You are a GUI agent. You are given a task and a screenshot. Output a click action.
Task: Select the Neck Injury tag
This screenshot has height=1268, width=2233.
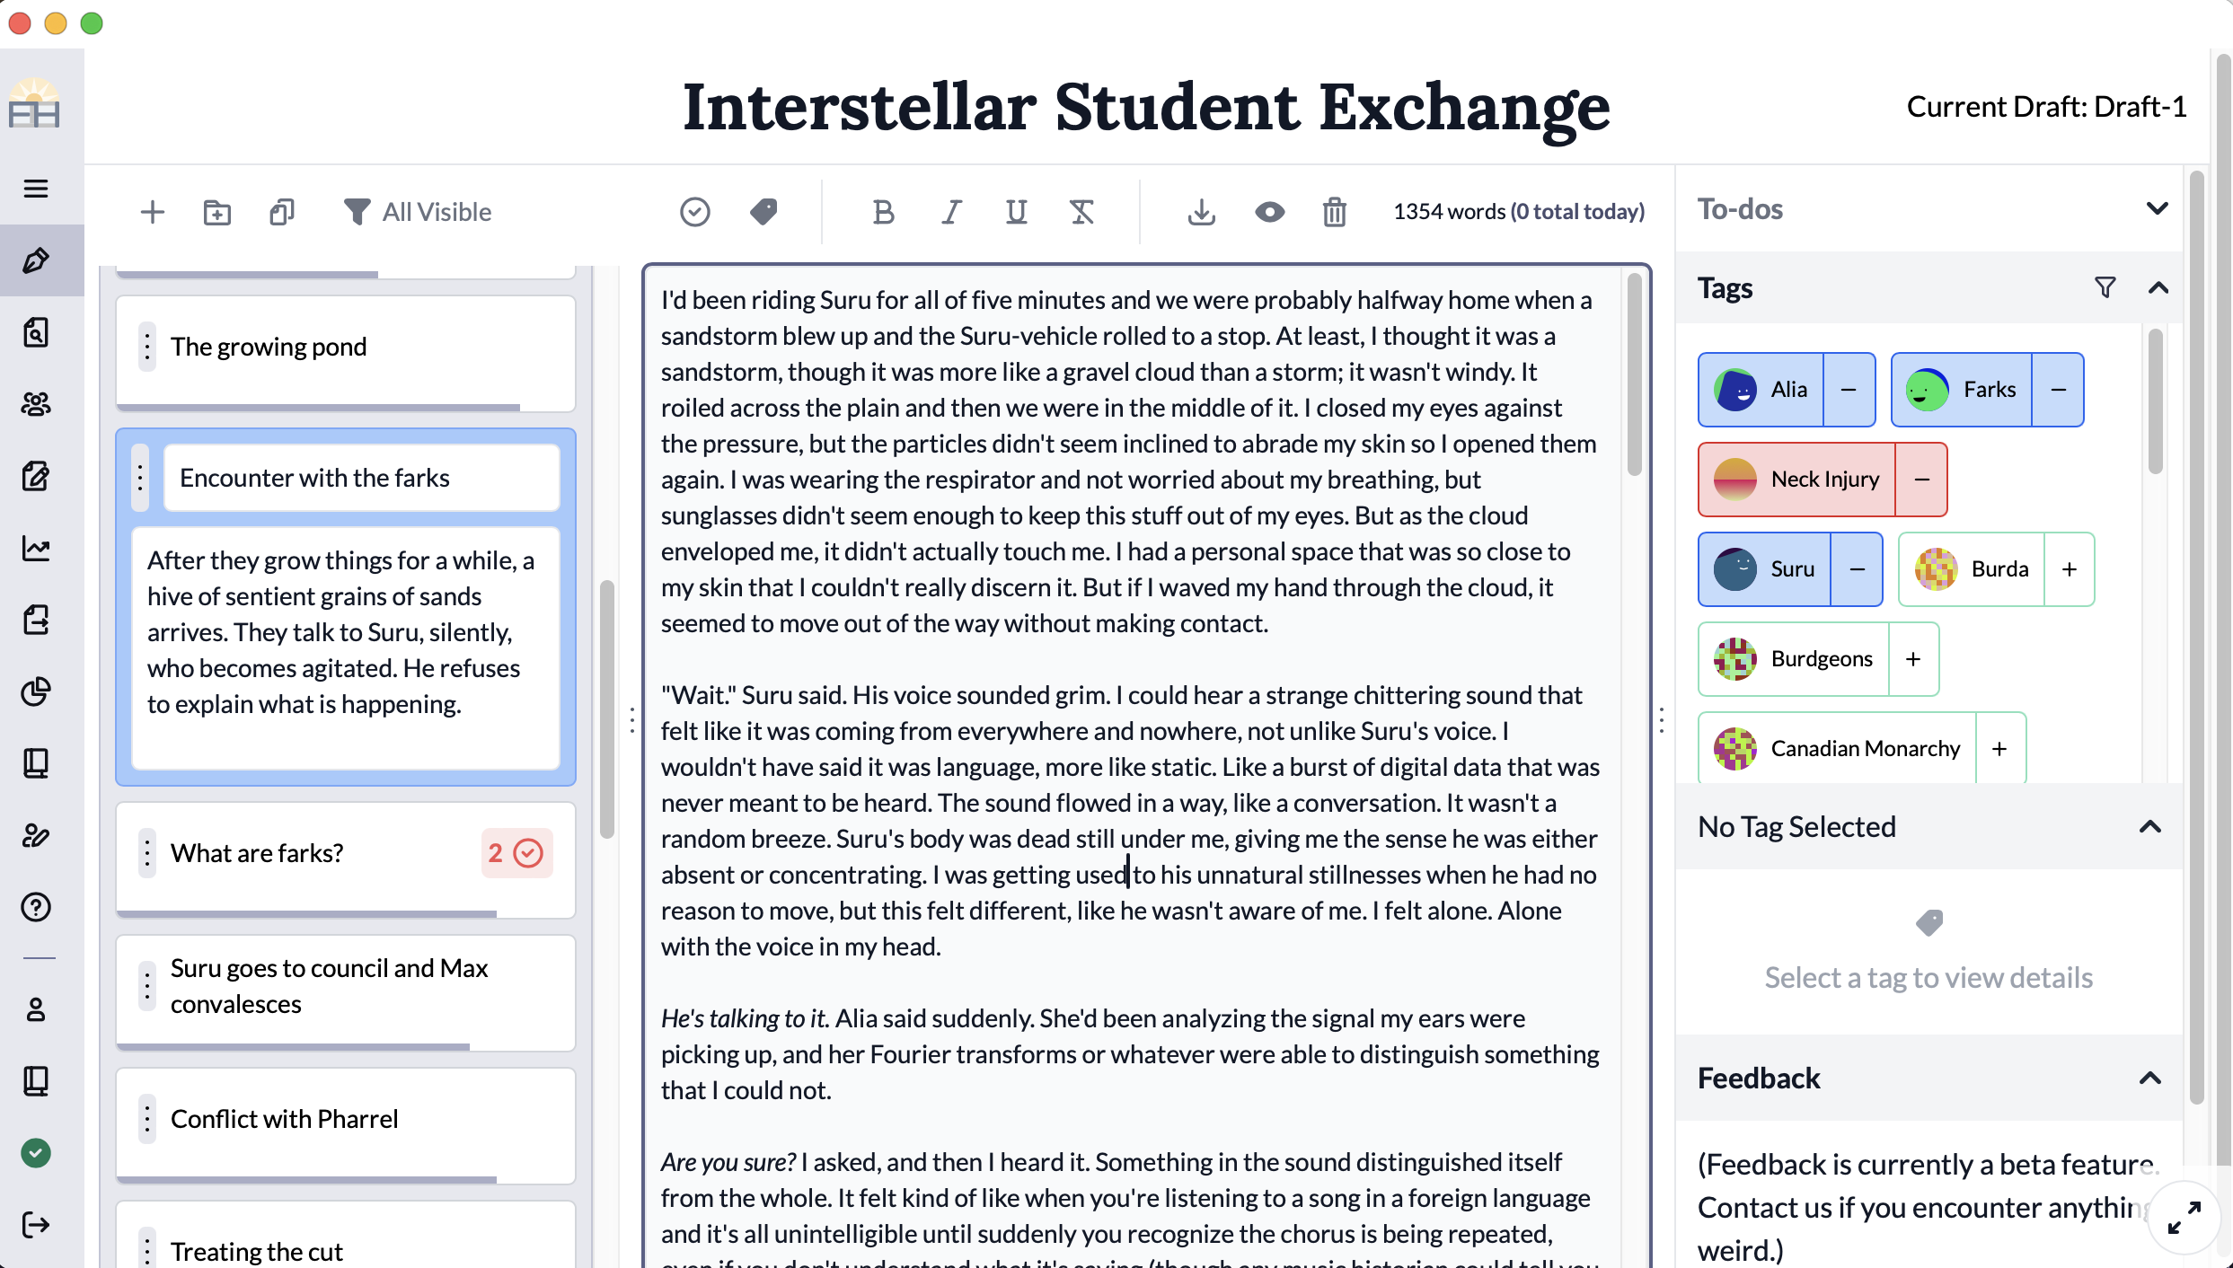(x=1797, y=480)
